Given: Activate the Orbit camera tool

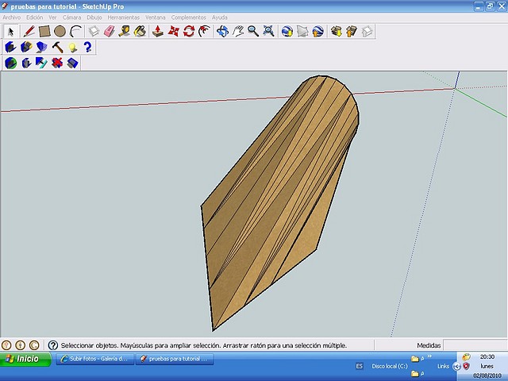Looking at the screenshot, I should (222, 32).
